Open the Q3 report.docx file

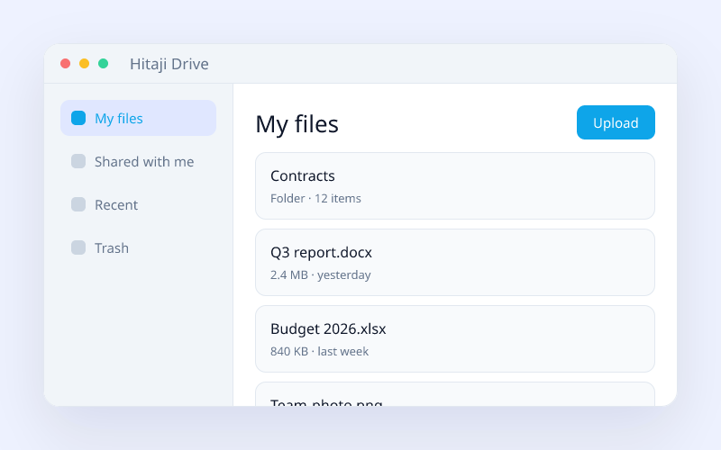(x=455, y=262)
